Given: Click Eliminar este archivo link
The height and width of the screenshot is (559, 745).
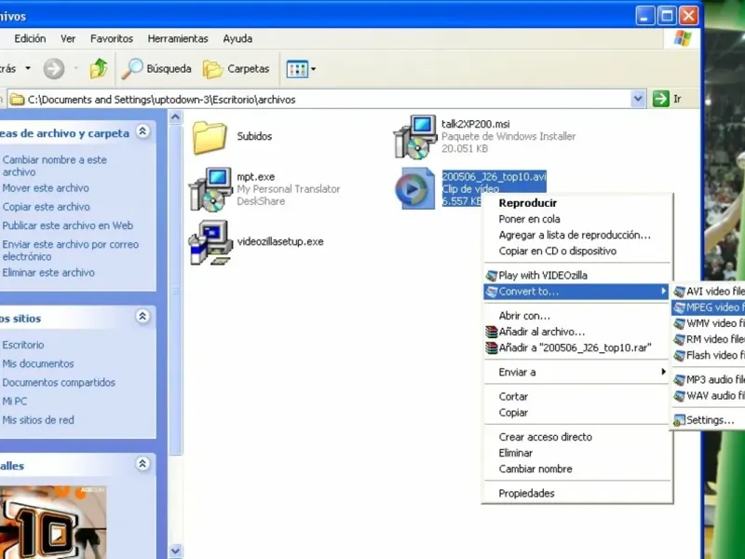Looking at the screenshot, I should coord(48,273).
